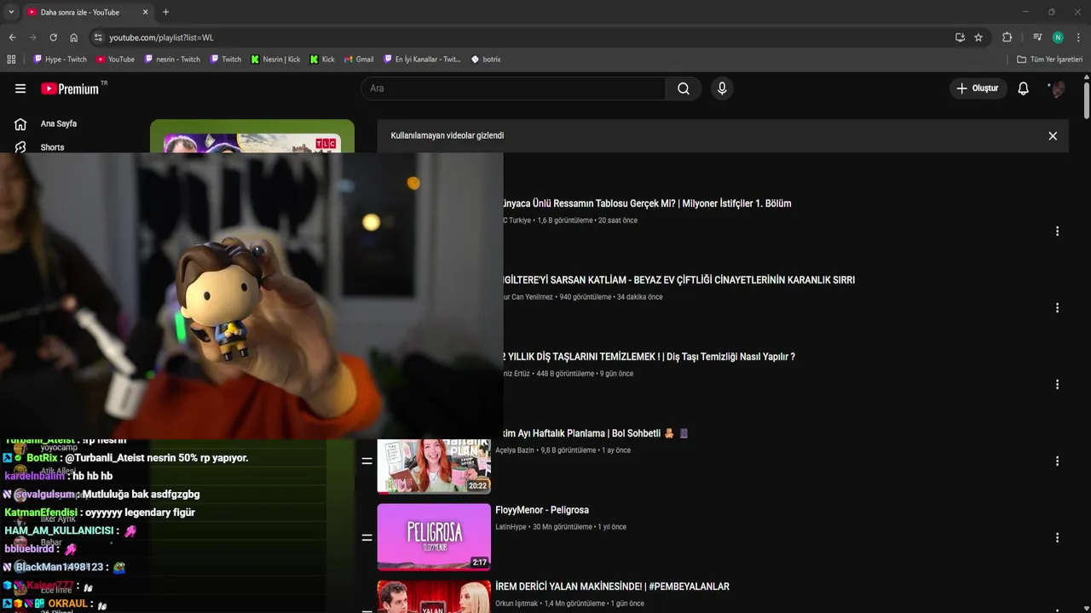Close the 'Daha sonra izle' tab
Screen dimensions: 1091x613
pyautogui.click(x=145, y=12)
